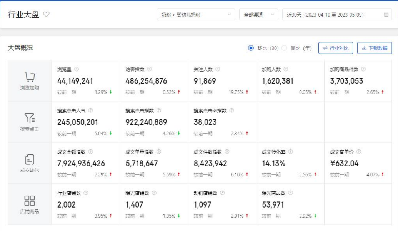Open the 近30天 date range picker
Image resolution: width=398 pixels, height=231 pixels.
(x=333, y=15)
